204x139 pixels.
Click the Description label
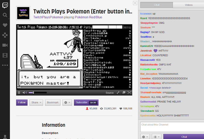pyautogui.click(x=50, y=133)
